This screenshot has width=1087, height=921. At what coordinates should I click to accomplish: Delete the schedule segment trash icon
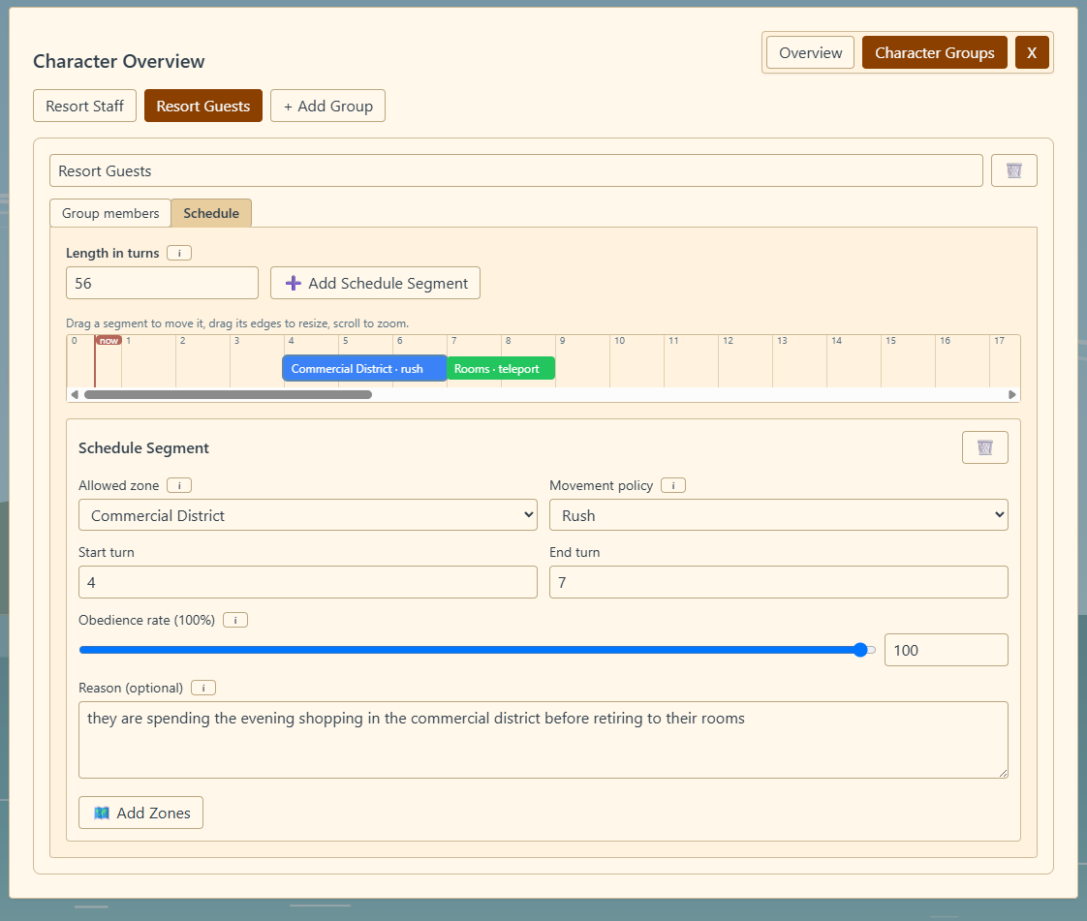[x=984, y=447]
